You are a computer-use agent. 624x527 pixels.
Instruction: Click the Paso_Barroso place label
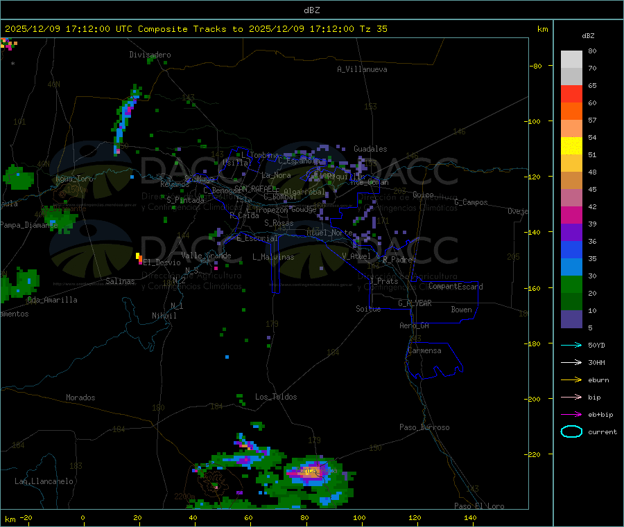tap(424, 428)
